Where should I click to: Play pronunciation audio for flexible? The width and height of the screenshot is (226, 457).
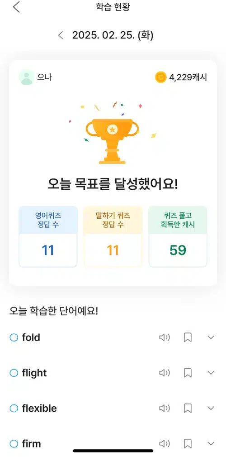pyautogui.click(x=165, y=409)
